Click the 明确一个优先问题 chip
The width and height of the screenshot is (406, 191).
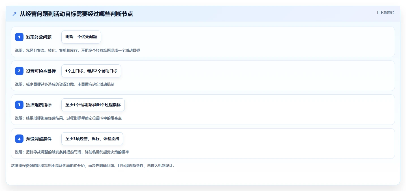81,37
